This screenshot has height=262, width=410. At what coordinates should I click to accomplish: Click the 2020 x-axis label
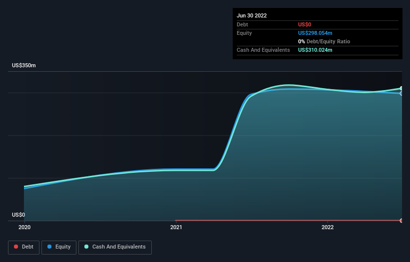24,227
